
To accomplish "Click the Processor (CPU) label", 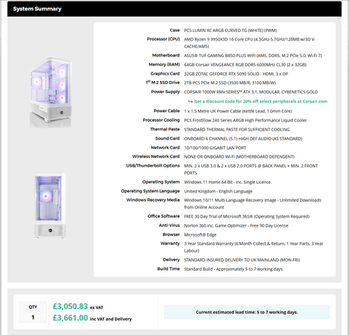I will click(163, 39).
